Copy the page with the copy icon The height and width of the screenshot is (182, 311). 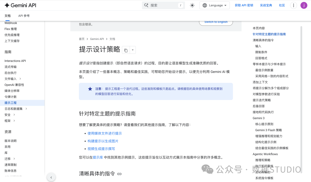126,50
